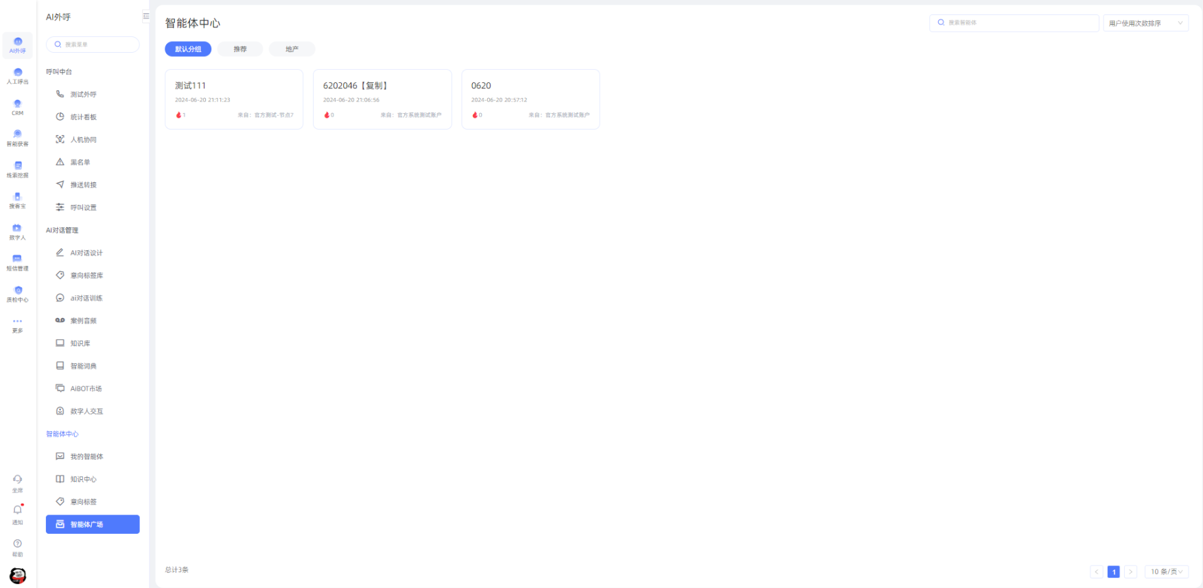Go to 我的智能体 menu item
The image size is (1203, 588).
(86, 456)
